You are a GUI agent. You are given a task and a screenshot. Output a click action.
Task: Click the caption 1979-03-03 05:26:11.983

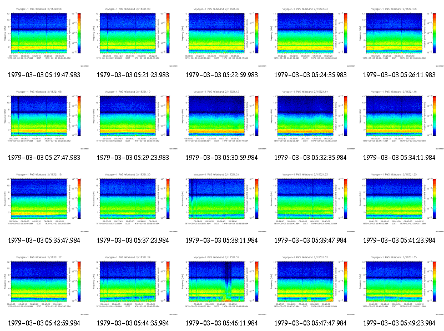click(x=399, y=75)
